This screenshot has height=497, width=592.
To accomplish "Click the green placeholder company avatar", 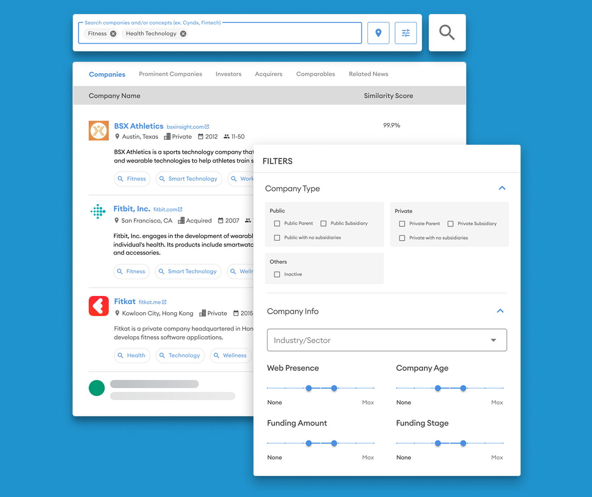I will click(x=97, y=388).
